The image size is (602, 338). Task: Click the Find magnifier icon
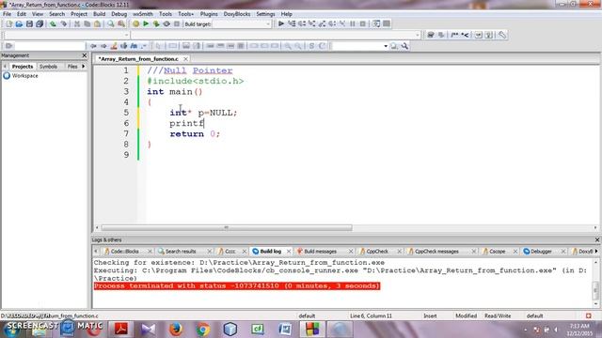point(111,23)
